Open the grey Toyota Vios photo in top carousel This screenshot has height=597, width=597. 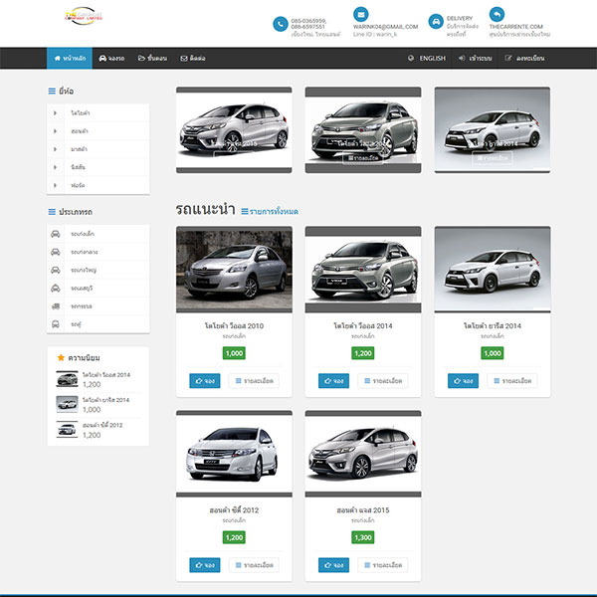tap(363, 129)
